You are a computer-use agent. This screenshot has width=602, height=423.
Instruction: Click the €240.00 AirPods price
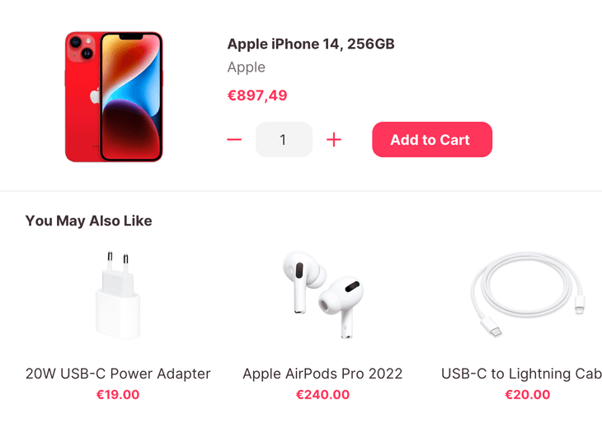pyautogui.click(x=322, y=395)
